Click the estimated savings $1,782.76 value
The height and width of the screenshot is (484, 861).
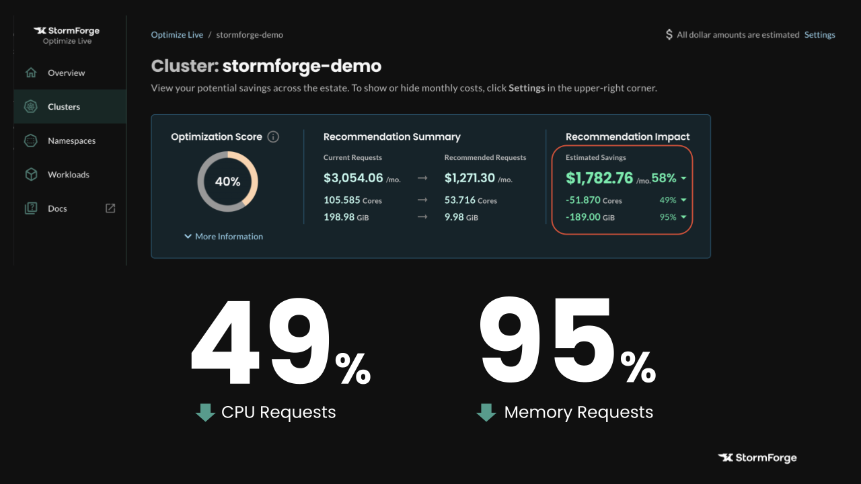[599, 178]
